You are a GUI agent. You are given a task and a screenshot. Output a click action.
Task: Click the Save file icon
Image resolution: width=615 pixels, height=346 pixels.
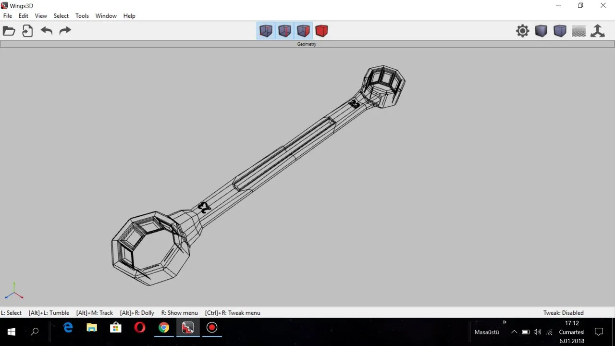click(27, 31)
